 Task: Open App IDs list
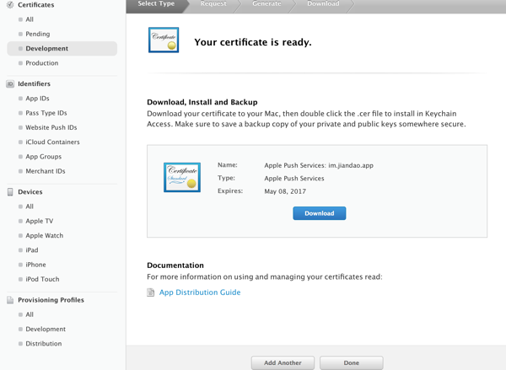pos(37,99)
